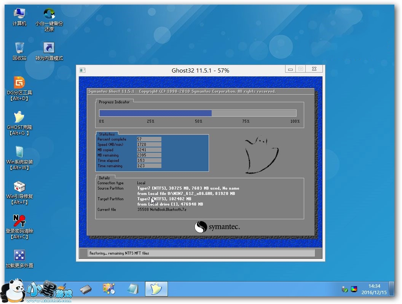Click the network status tray icon

click(345, 289)
